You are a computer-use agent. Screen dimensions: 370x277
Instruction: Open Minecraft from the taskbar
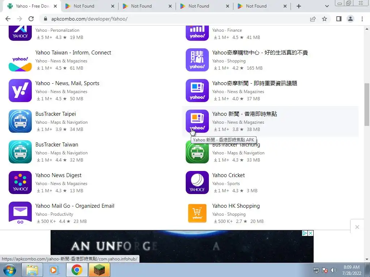click(x=99, y=270)
